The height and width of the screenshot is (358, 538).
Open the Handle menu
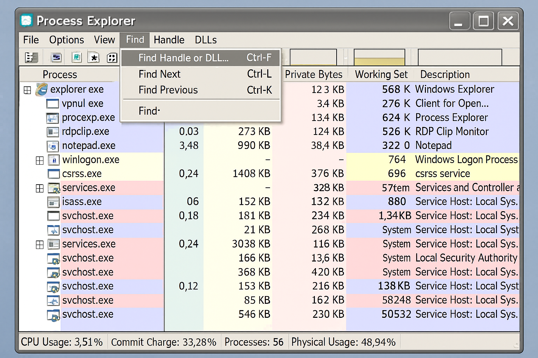(169, 40)
